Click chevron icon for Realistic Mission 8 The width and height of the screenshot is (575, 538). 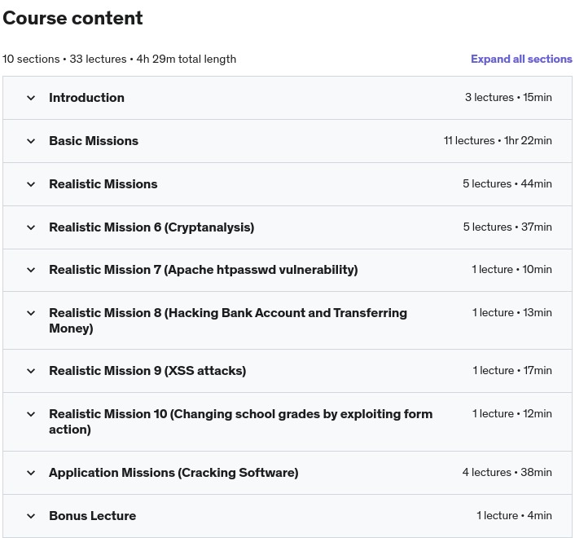pos(31,313)
